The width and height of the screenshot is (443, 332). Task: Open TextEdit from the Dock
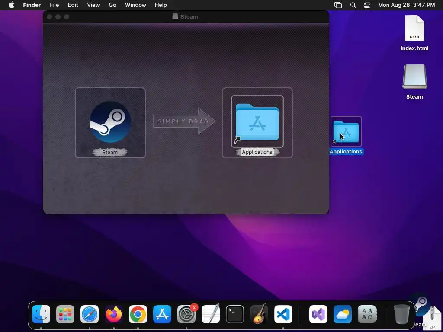click(211, 314)
